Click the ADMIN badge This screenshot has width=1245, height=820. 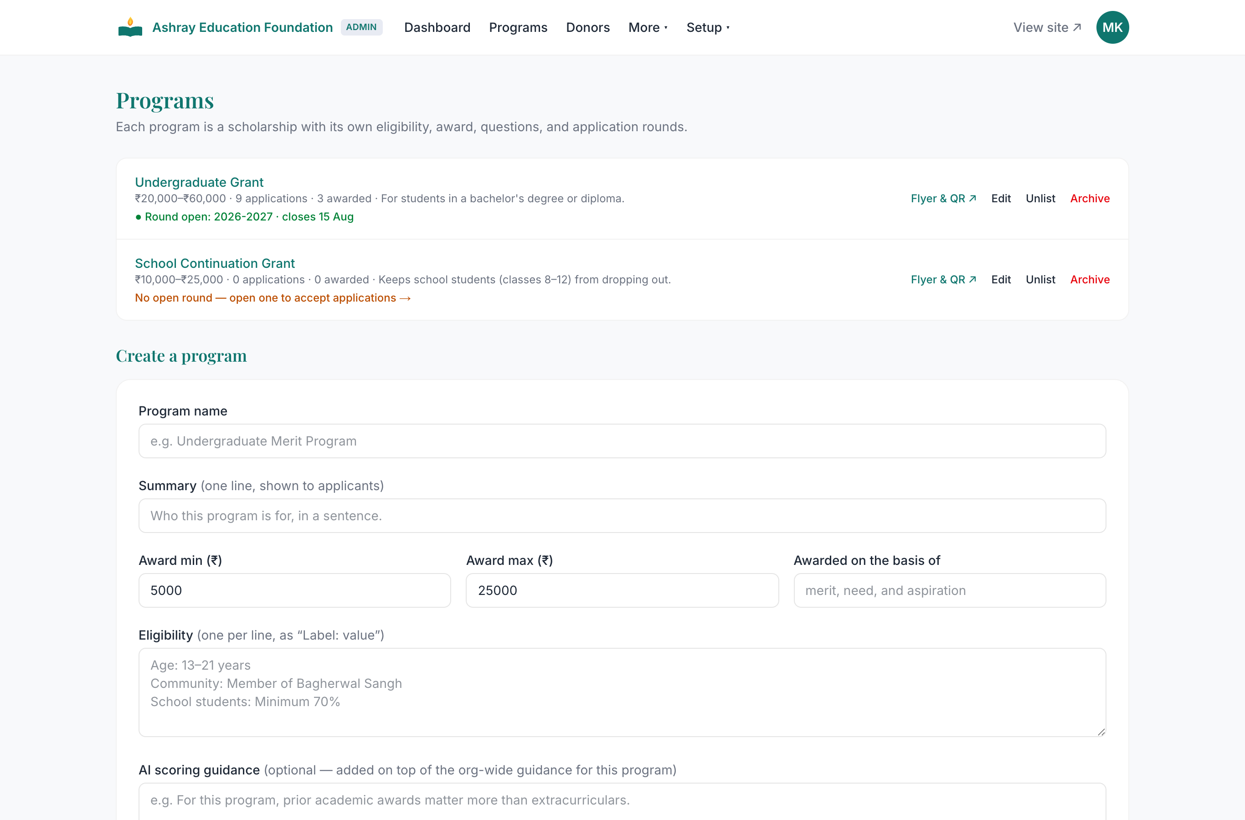tap(361, 27)
